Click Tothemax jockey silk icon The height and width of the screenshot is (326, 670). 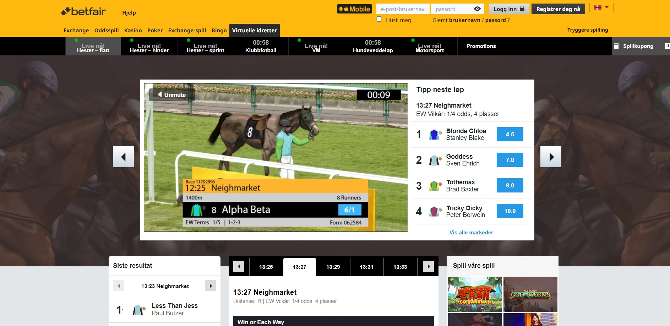435,186
